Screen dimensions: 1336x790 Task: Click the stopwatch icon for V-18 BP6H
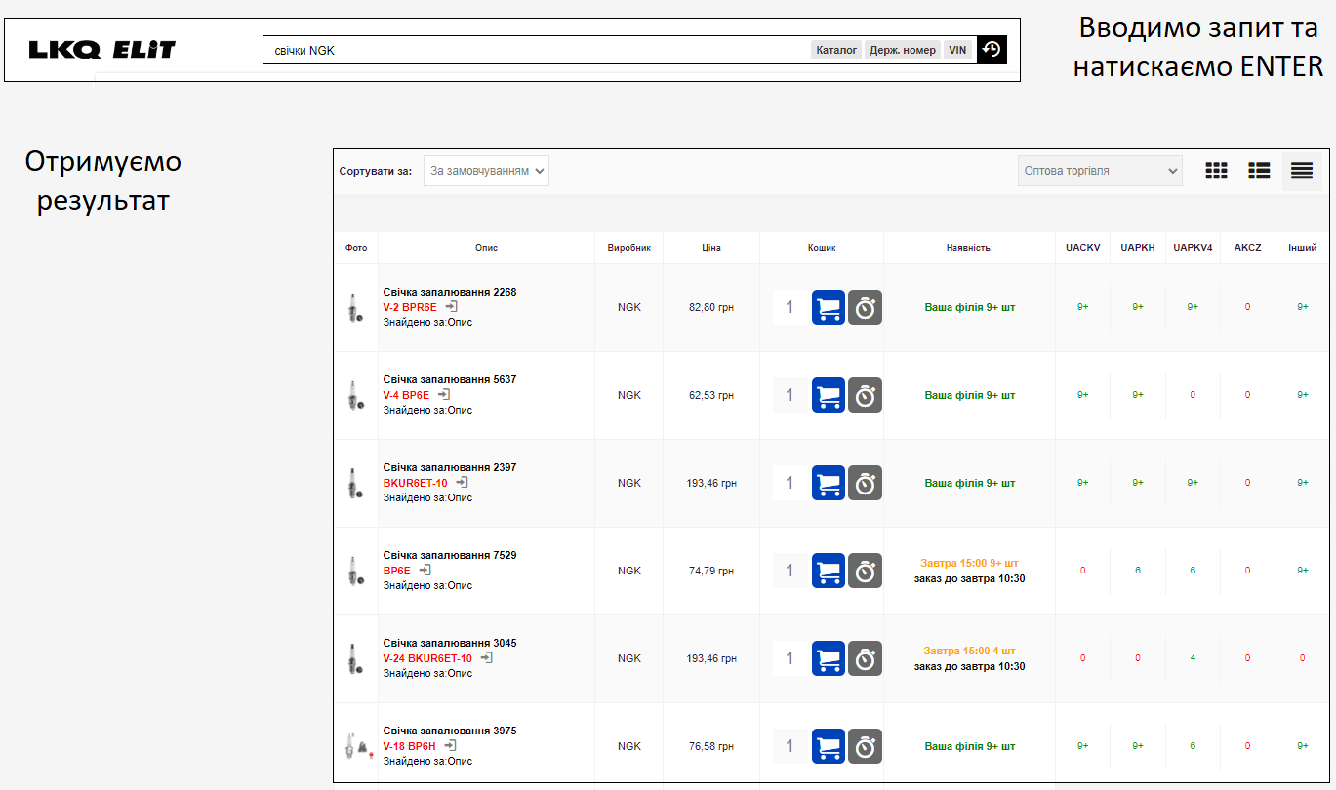pos(865,747)
